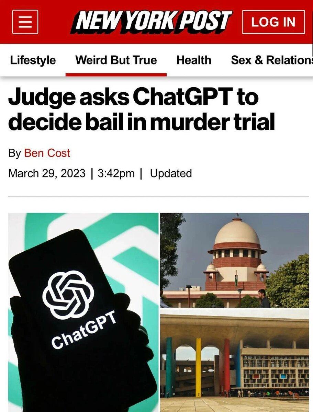
Task: Click the Updated timestamp label
Action: click(x=171, y=173)
